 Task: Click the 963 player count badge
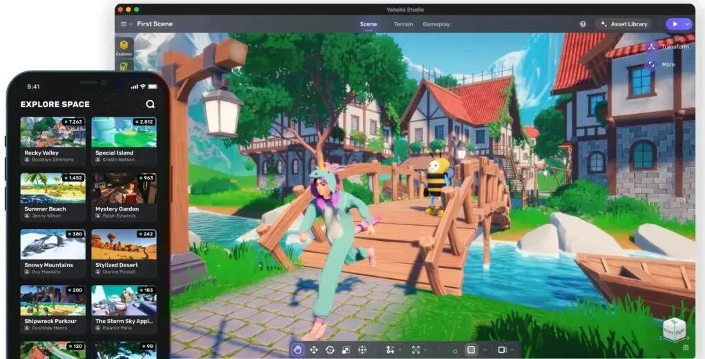146,178
